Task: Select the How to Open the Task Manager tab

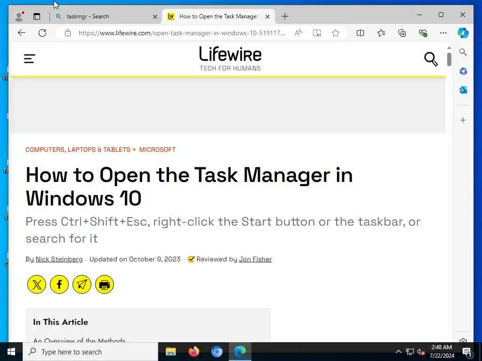Action: pos(218,16)
